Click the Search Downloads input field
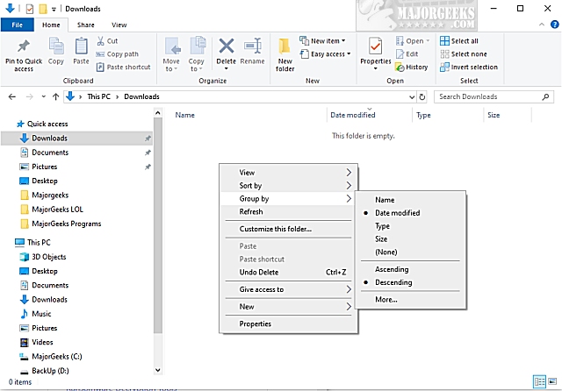562x391 pixels. coord(492,96)
